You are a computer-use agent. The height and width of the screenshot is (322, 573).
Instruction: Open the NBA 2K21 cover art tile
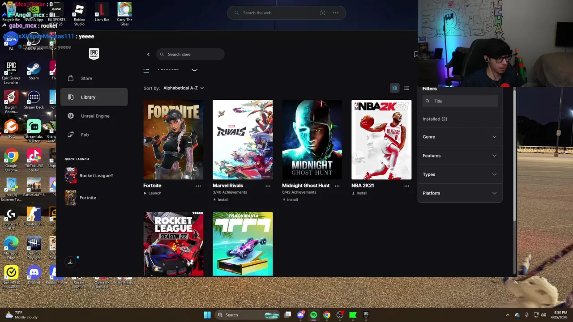(x=381, y=140)
